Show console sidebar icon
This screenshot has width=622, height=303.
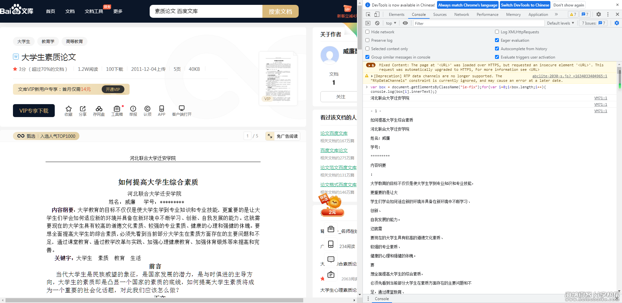pos(368,23)
